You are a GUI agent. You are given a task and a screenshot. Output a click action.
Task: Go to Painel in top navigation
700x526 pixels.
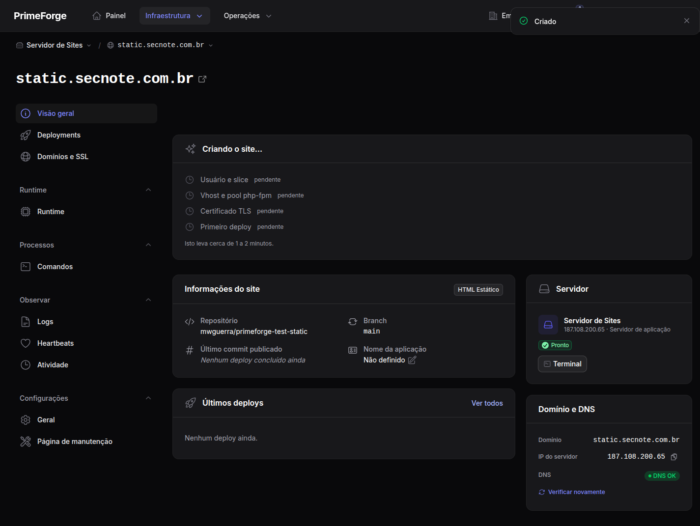[x=109, y=16]
